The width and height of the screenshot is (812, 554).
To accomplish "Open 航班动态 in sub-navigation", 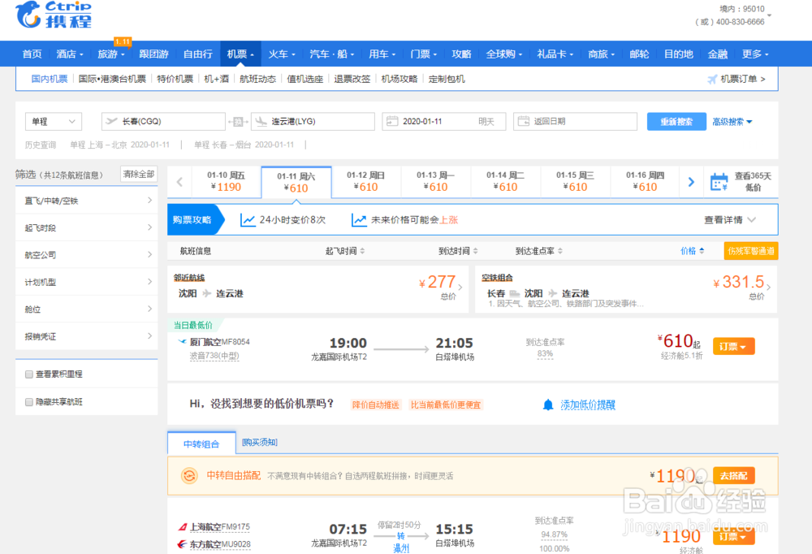I will point(257,79).
